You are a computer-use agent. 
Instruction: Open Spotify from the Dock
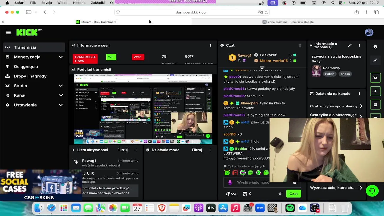coord(290,208)
